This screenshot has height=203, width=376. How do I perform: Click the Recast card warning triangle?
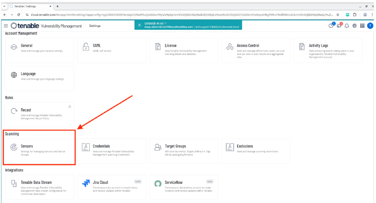(x=70, y=106)
